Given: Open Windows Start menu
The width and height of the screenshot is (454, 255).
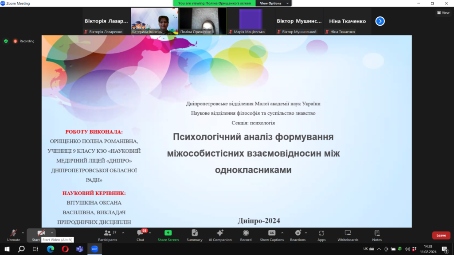Looking at the screenshot, I should click(7, 249).
